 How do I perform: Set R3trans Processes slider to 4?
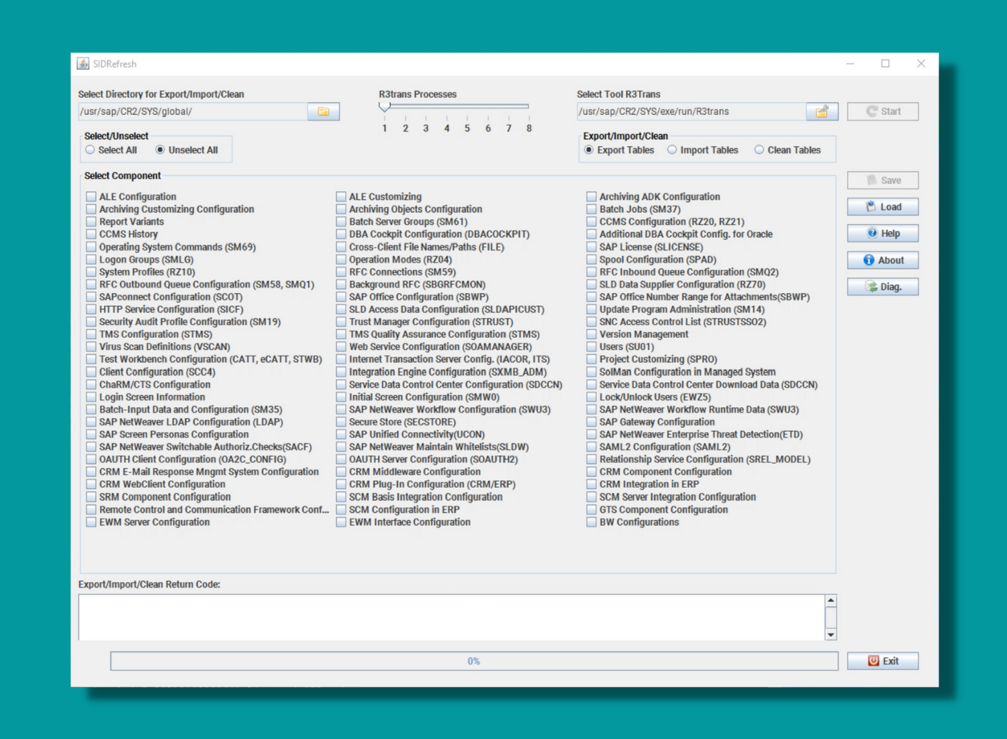tap(446, 106)
